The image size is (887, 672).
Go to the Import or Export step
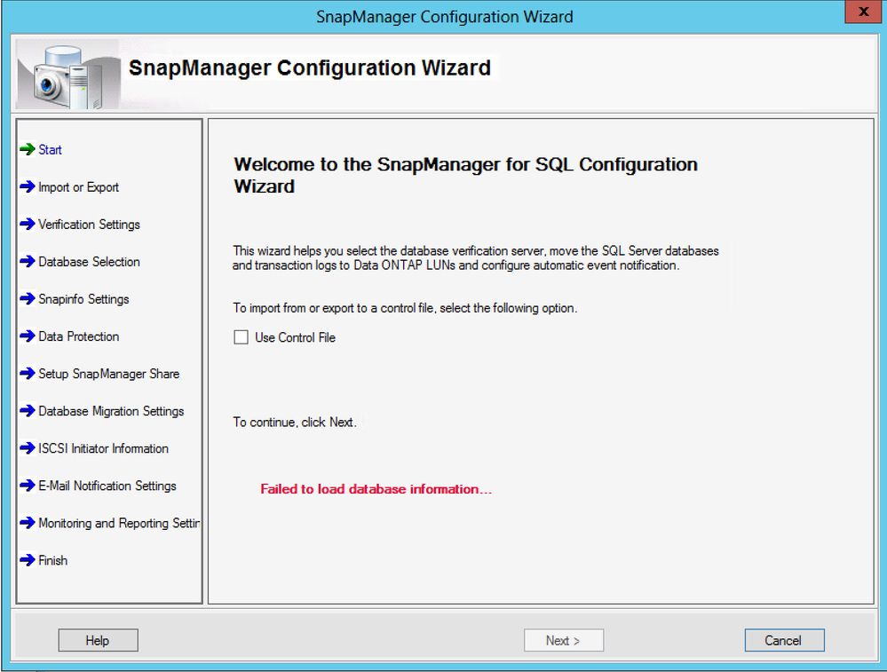[79, 187]
